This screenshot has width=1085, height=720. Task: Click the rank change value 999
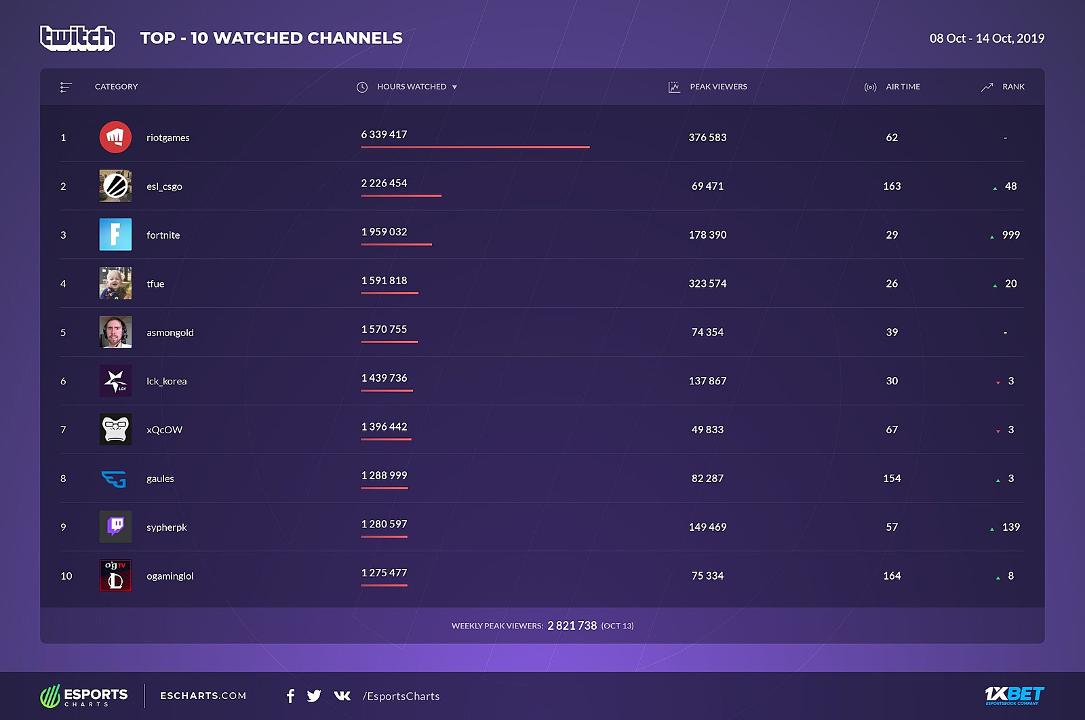(x=1011, y=235)
